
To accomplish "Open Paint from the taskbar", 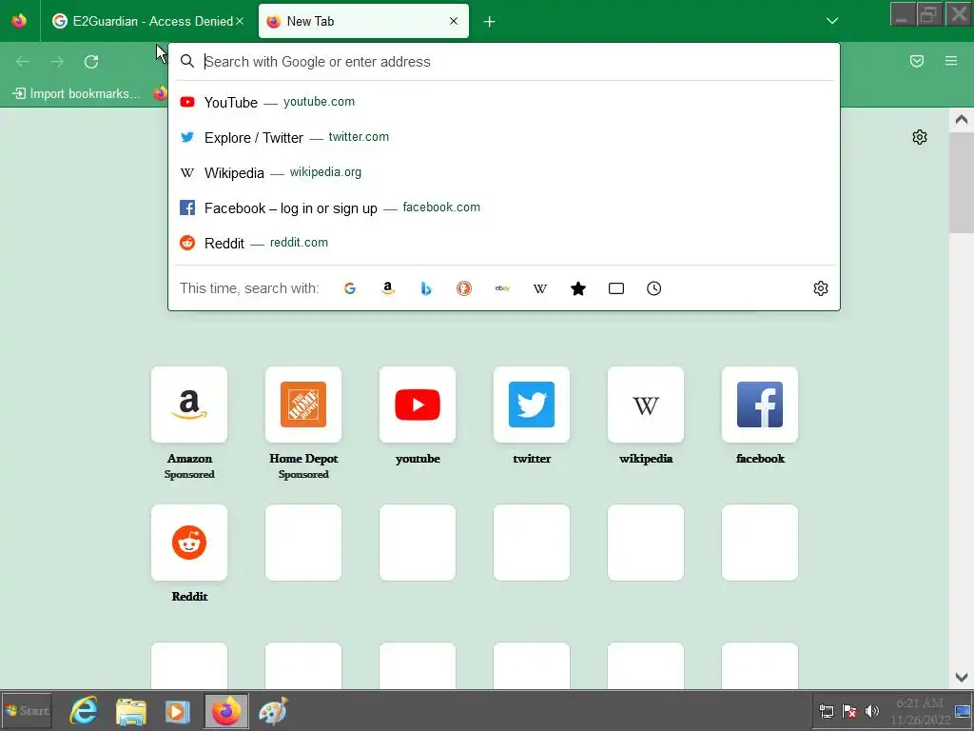I will 273,711.
